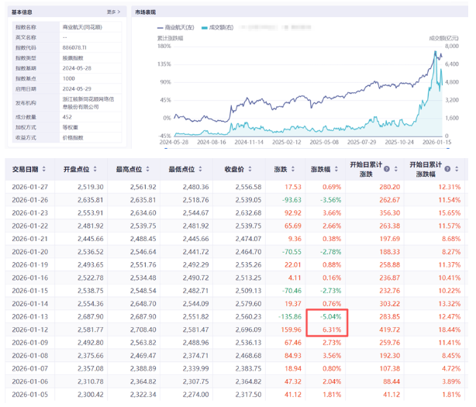Sort table by 交易日期 column

click(x=44, y=169)
